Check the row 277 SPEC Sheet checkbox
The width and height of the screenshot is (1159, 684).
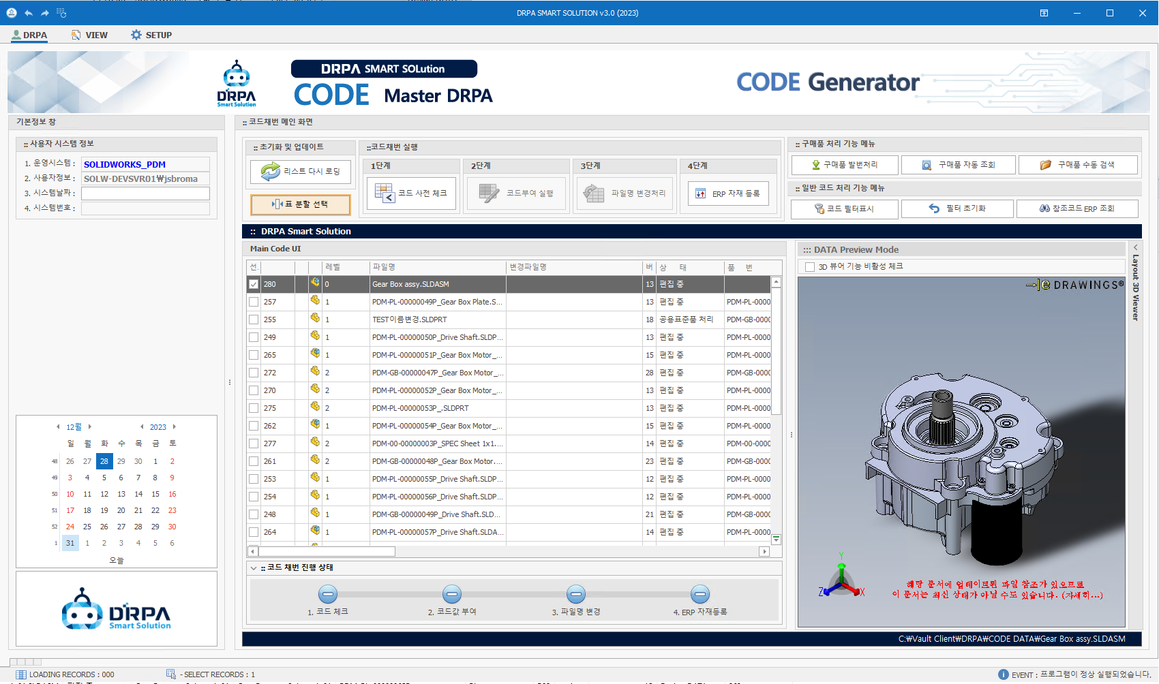click(254, 444)
